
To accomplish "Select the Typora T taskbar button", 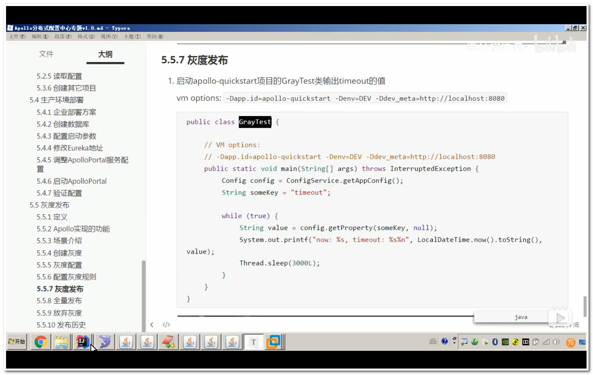I will [x=254, y=342].
